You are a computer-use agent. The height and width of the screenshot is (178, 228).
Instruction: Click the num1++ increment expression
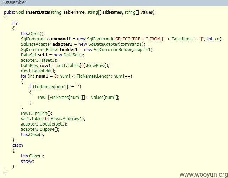[122, 76]
